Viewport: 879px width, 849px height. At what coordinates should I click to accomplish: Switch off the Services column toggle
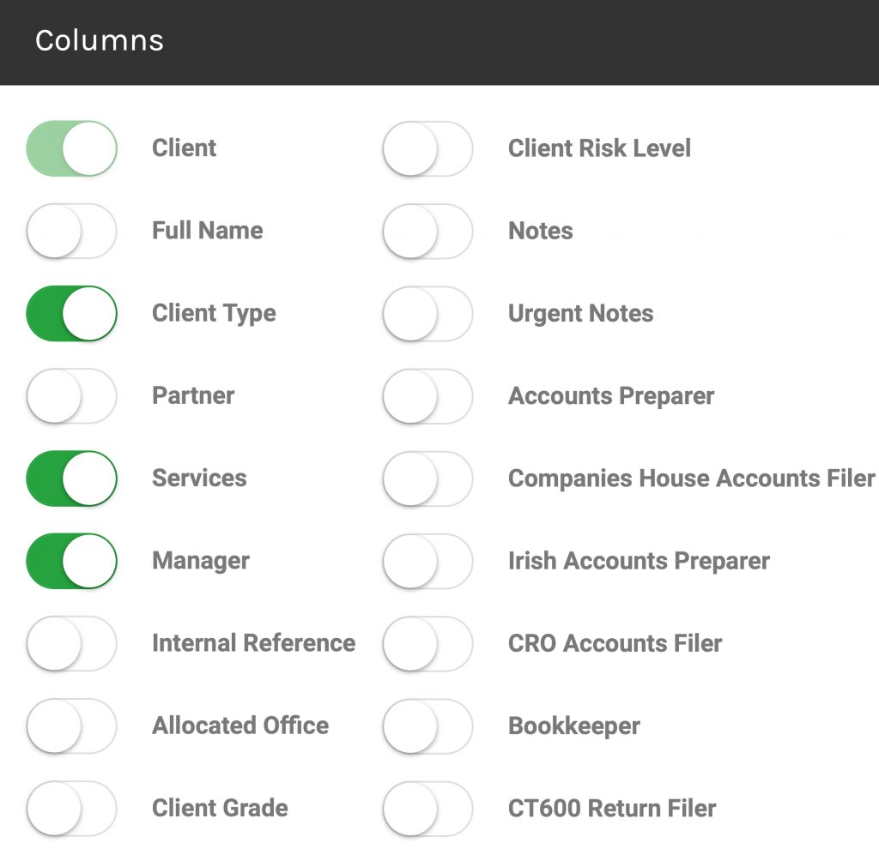coord(72,479)
